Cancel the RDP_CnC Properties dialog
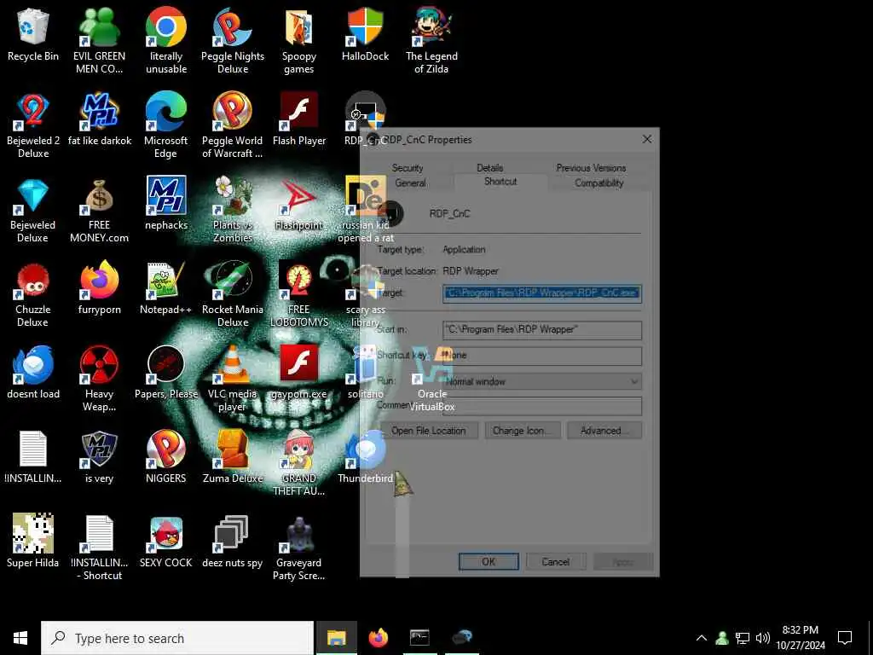The image size is (873, 655). click(x=556, y=561)
